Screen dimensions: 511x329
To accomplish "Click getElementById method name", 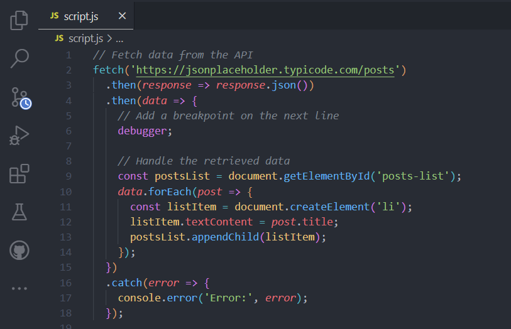I will (x=327, y=176).
